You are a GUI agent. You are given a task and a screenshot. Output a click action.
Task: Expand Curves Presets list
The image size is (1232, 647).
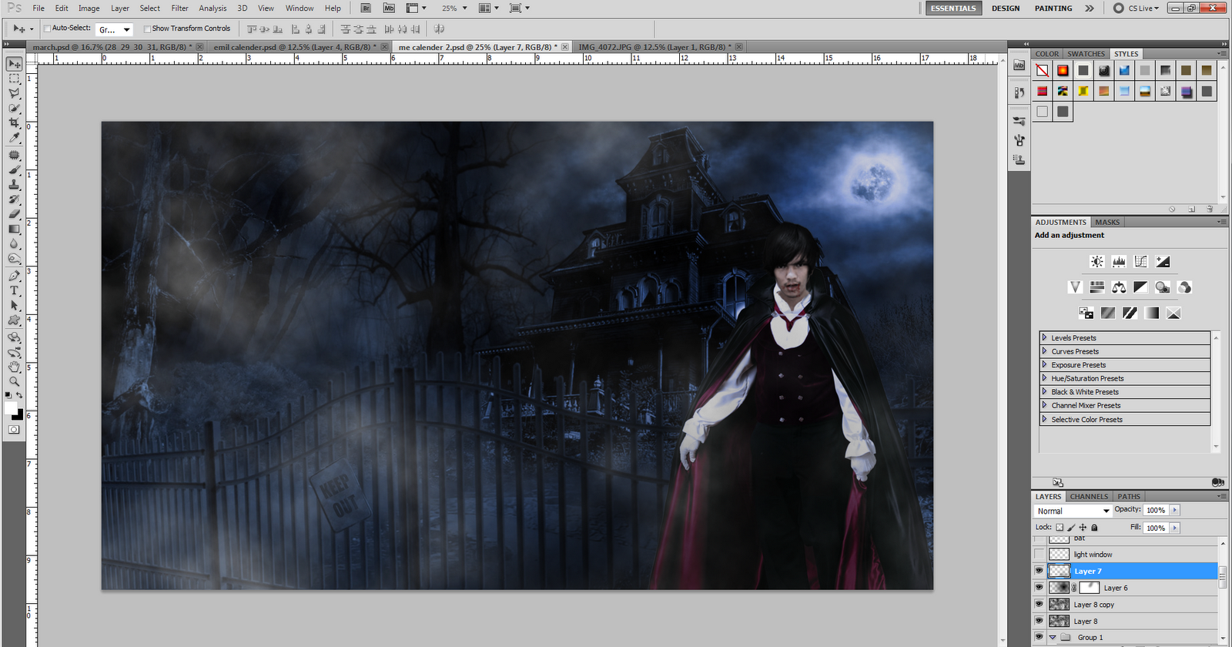coord(1045,351)
